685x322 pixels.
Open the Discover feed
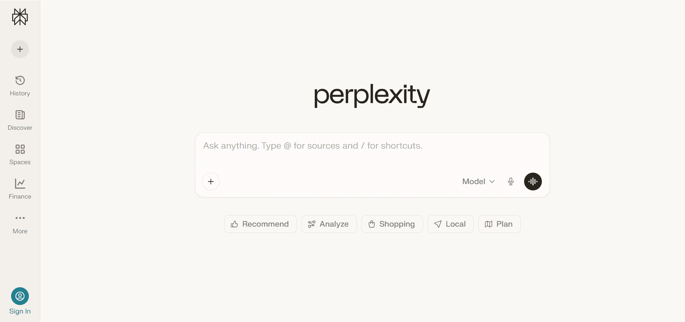[x=20, y=119]
